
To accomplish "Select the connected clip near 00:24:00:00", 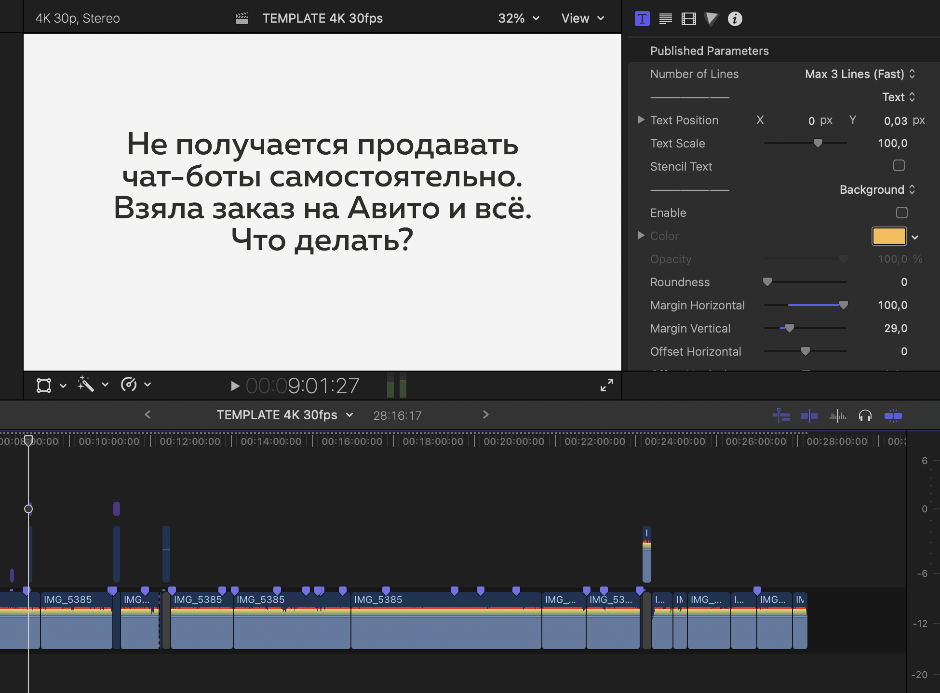I will pyautogui.click(x=647, y=554).
